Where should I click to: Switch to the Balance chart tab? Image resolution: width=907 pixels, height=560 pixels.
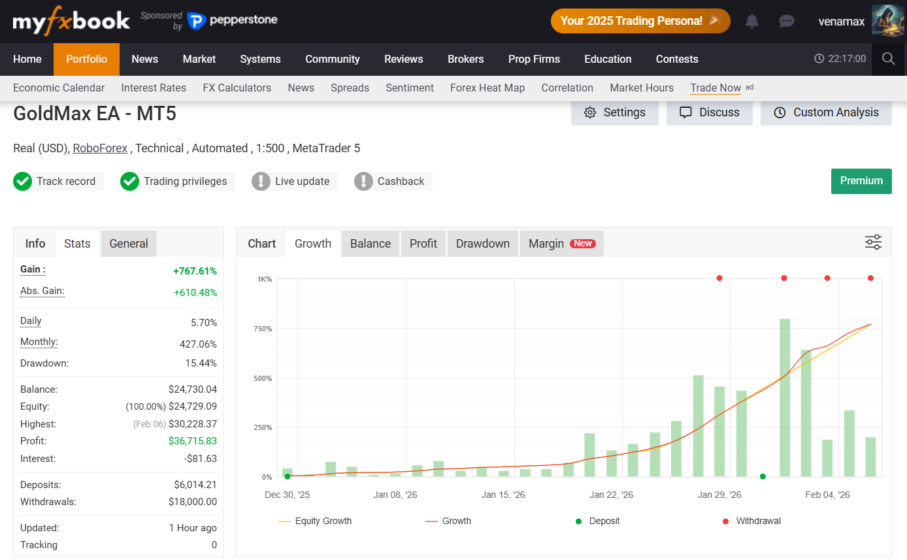(x=371, y=244)
